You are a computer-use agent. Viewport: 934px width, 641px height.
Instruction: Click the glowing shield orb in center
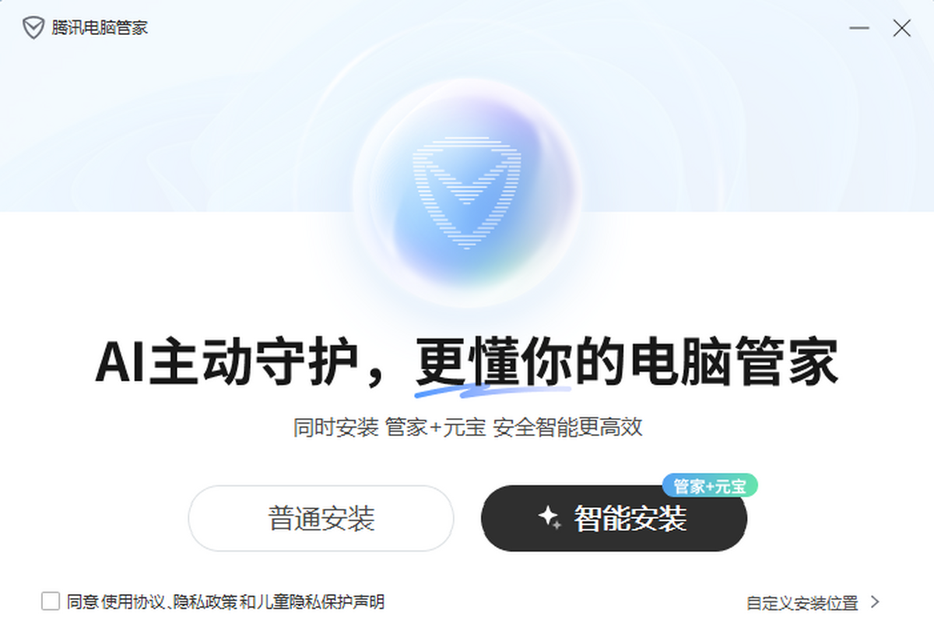click(x=467, y=192)
